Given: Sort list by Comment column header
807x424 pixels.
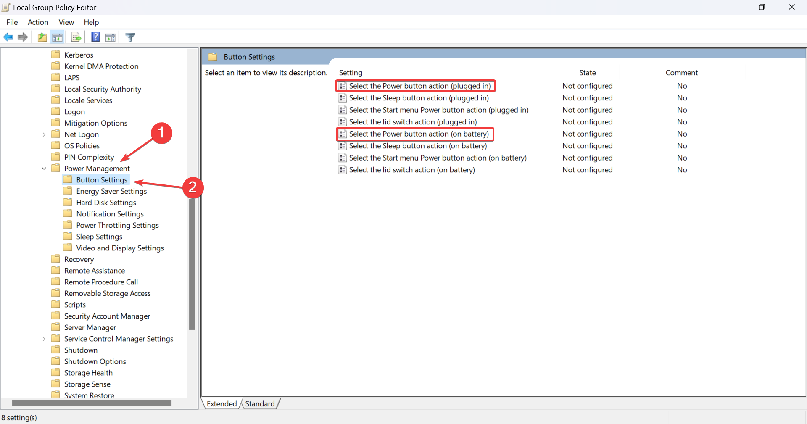Looking at the screenshot, I should (682, 73).
